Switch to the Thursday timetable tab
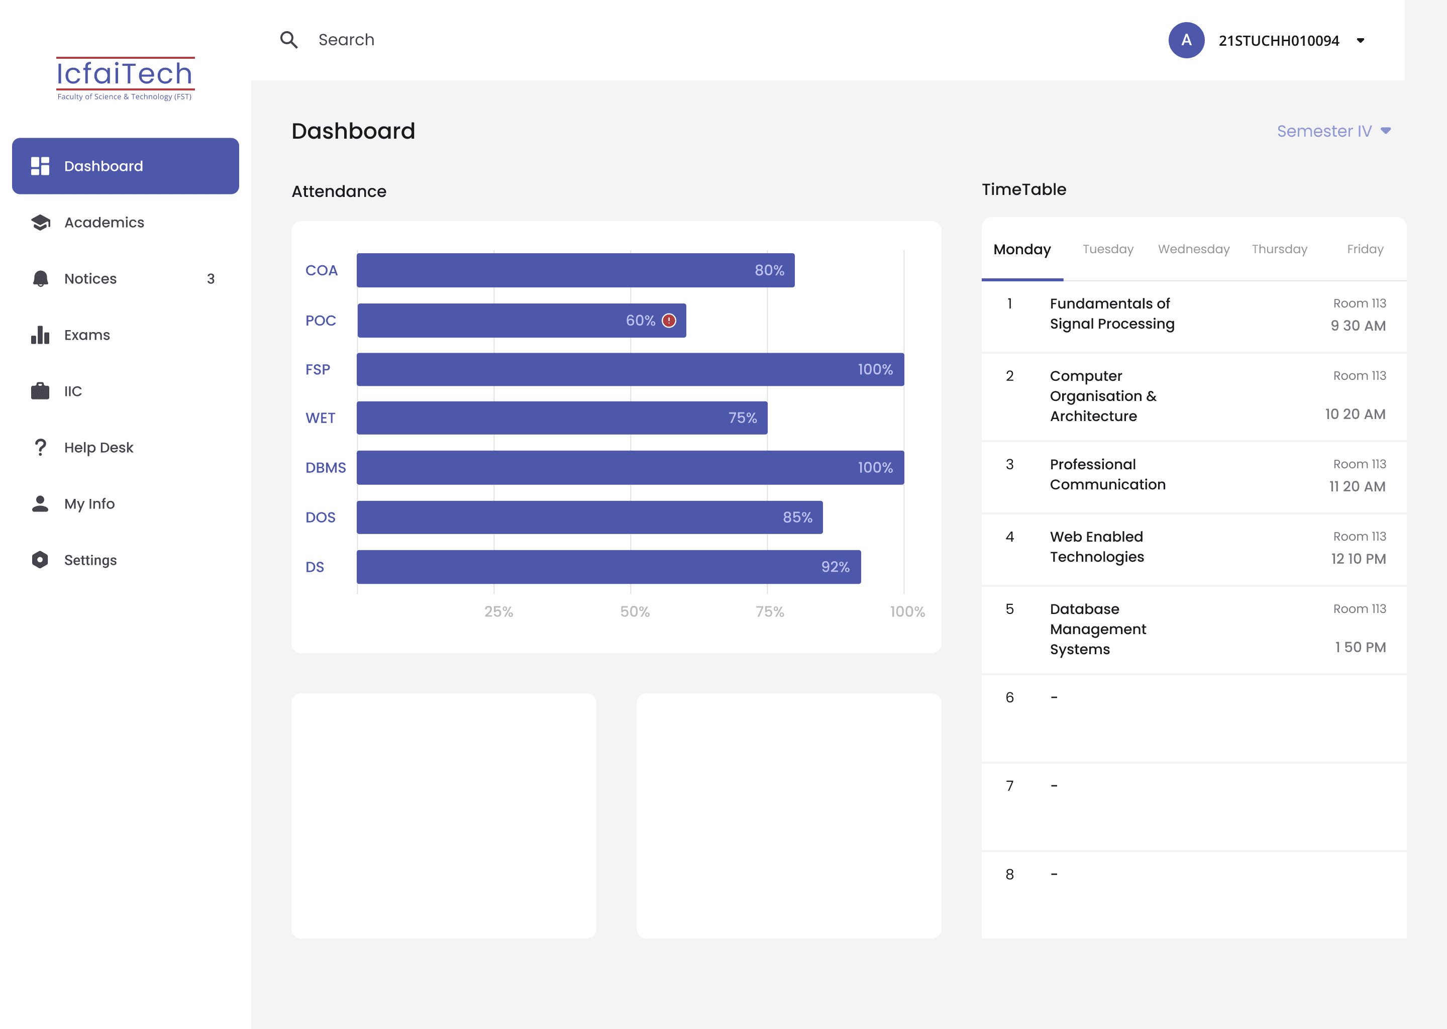Image resolution: width=1447 pixels, height=1029 pixels. point(1279,249)
